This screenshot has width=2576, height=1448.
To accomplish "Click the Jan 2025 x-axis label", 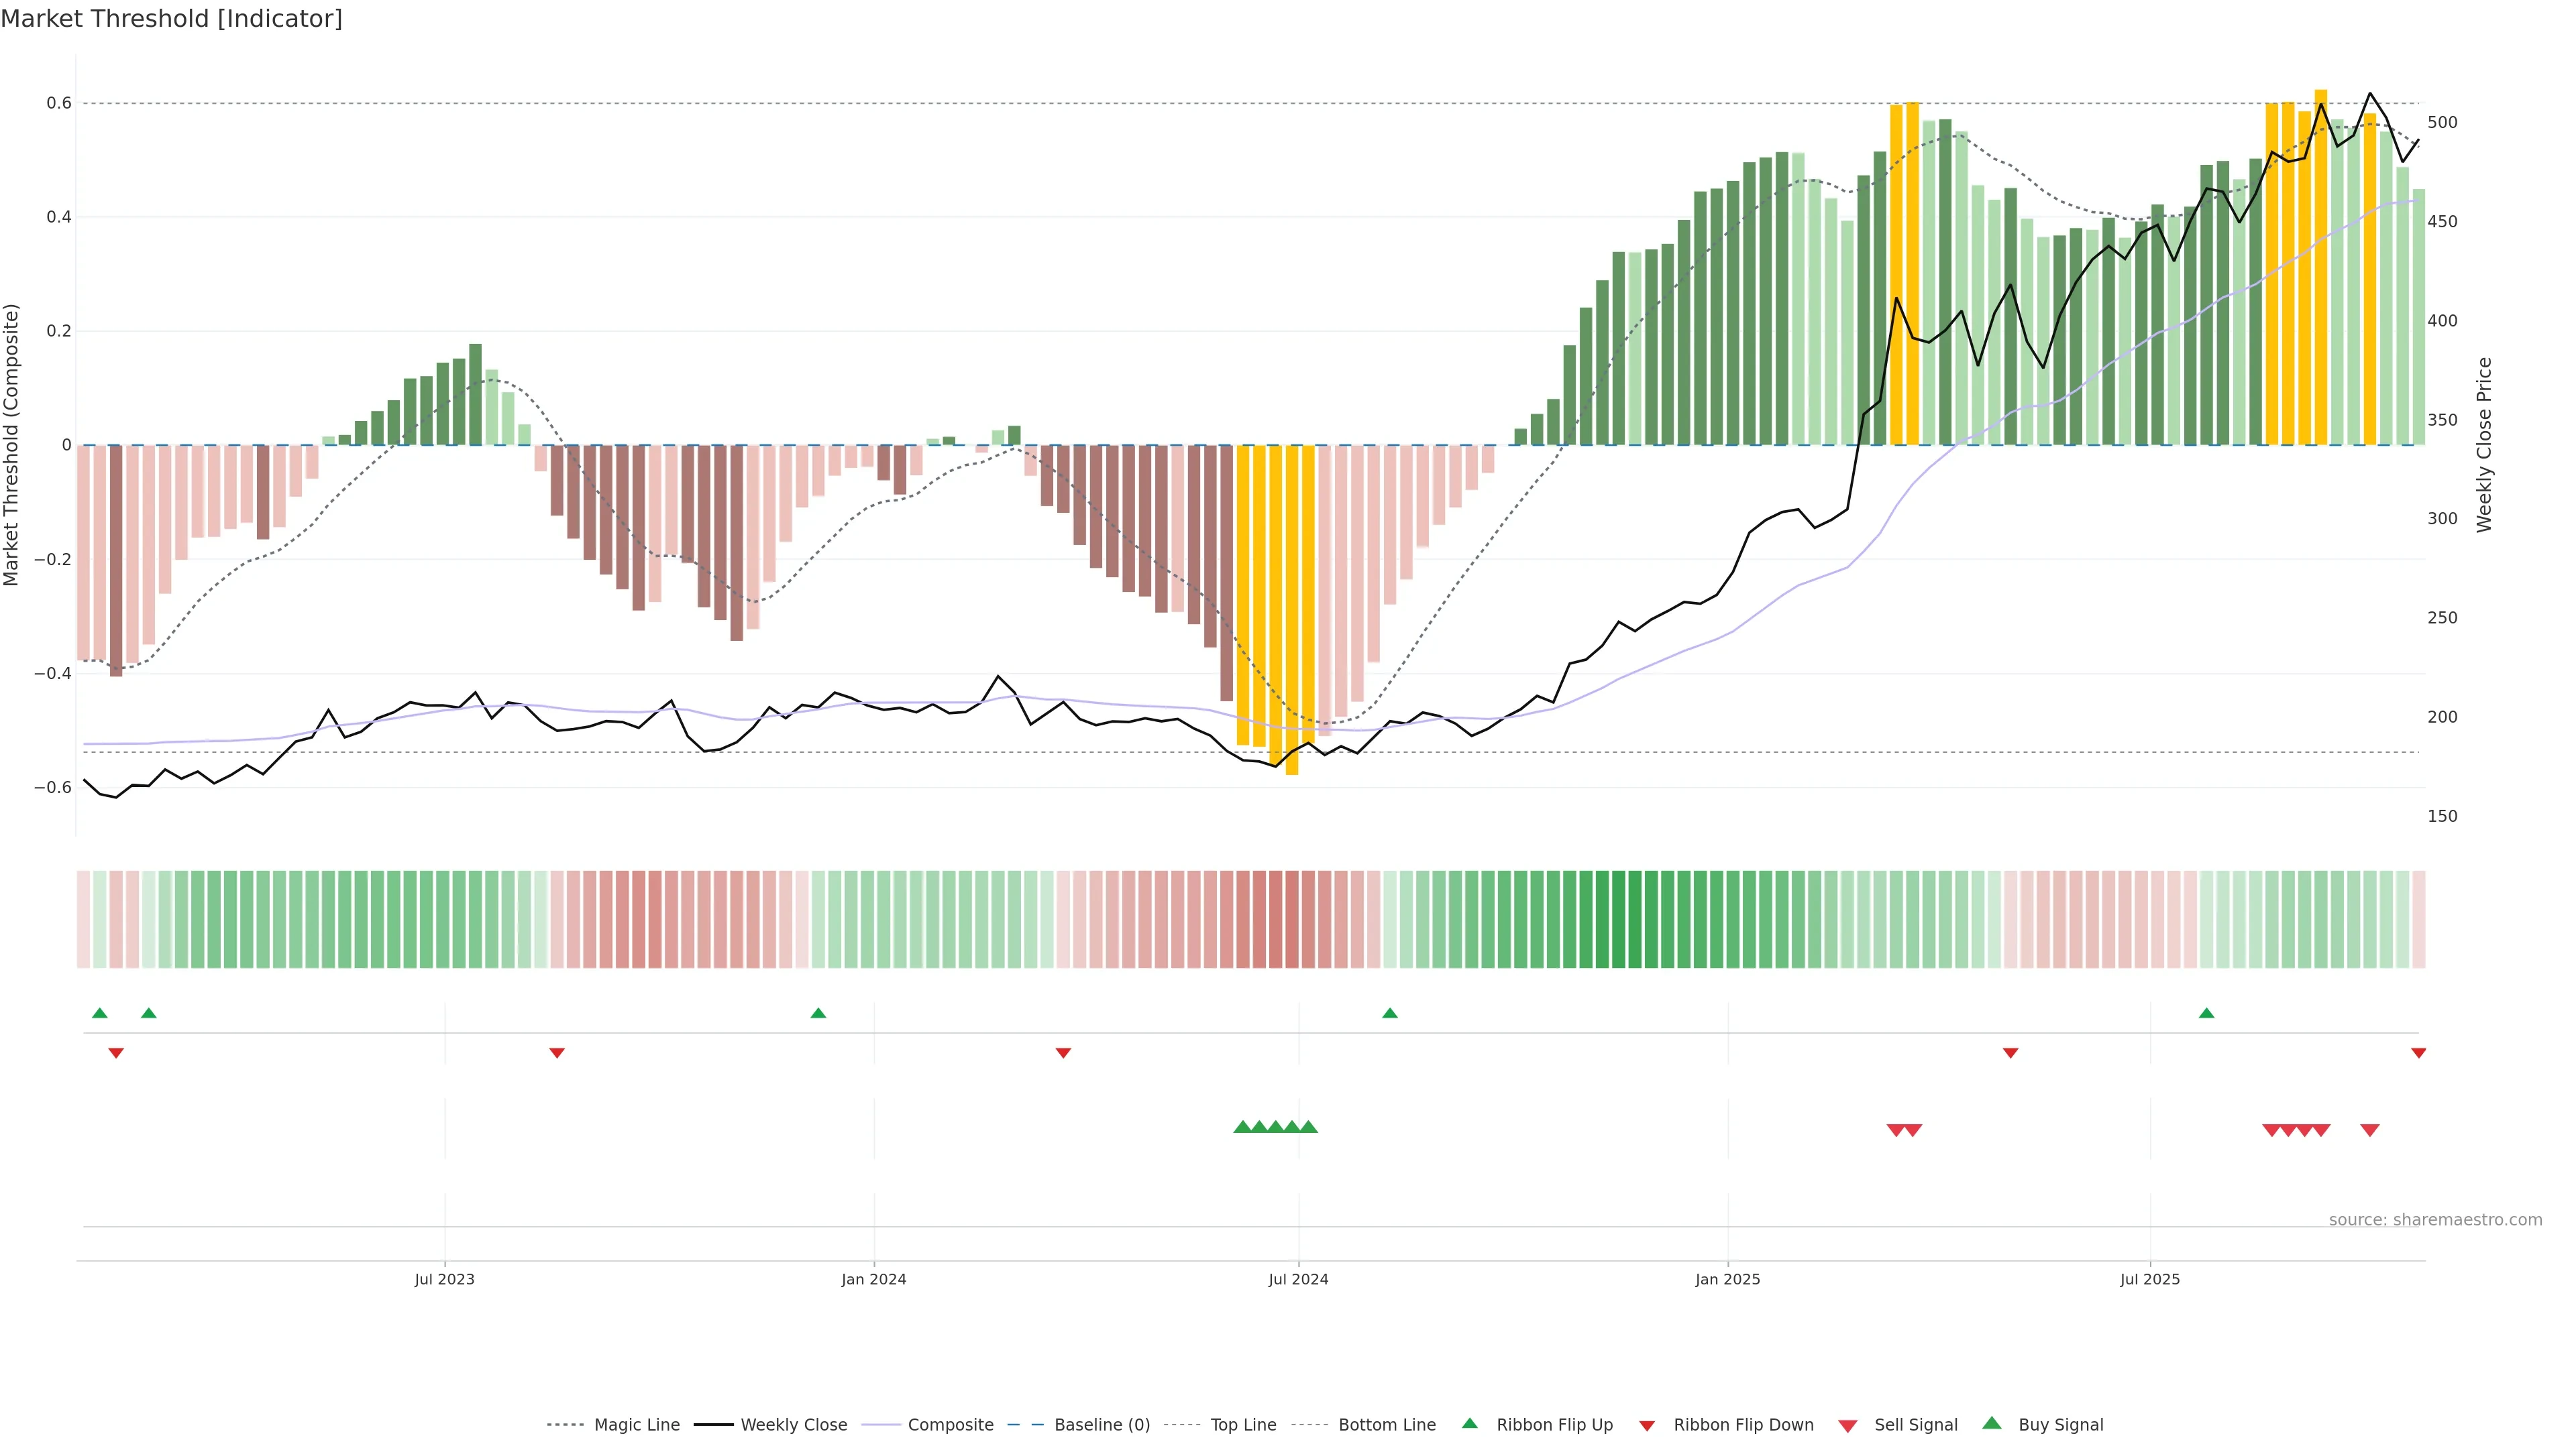I will 1727,1279.
